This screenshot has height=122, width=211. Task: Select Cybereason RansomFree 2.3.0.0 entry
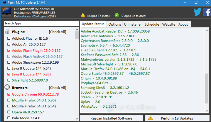pos(115,41)
